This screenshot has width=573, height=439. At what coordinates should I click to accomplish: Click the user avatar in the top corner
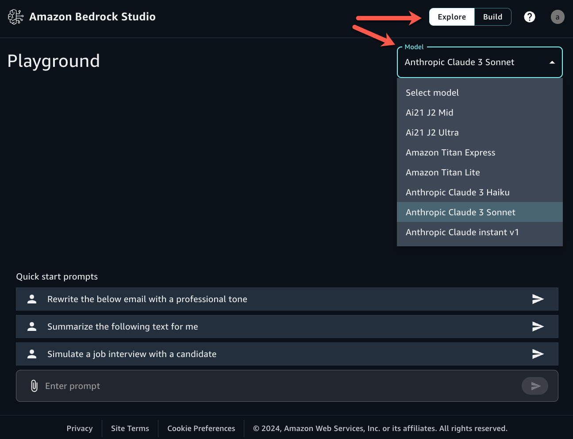coord(557,17)
